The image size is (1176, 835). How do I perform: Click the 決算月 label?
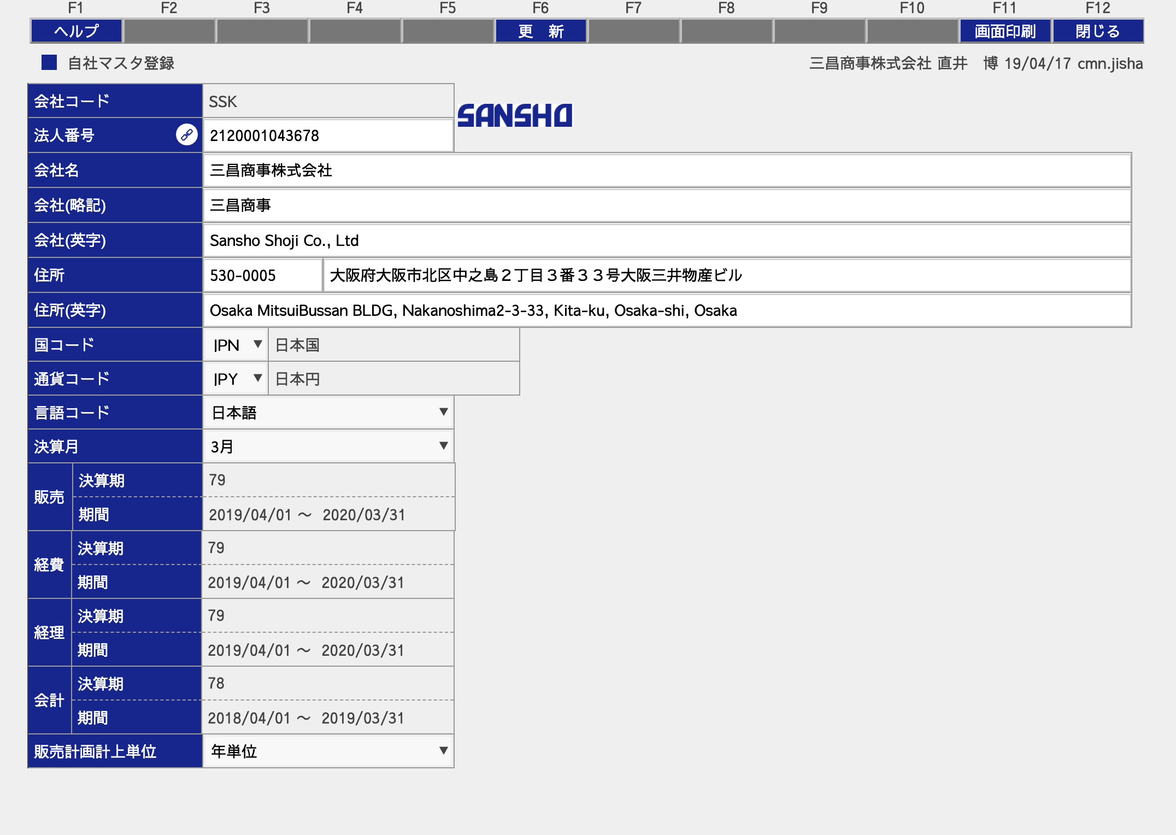tap(56, 446)
